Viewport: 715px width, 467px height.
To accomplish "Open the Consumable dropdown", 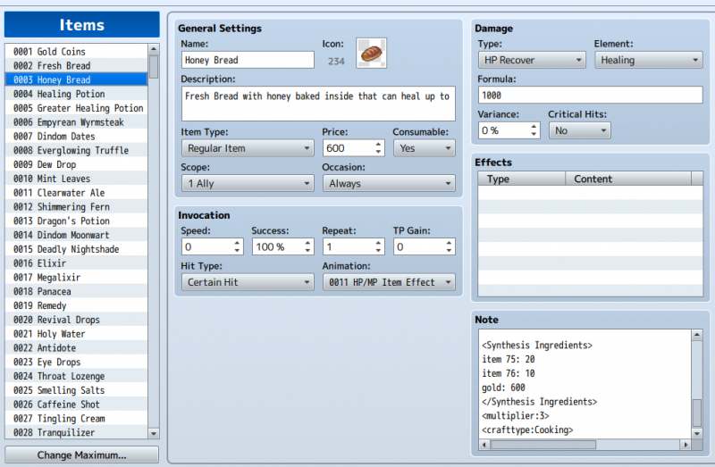I will coord(424,148).
